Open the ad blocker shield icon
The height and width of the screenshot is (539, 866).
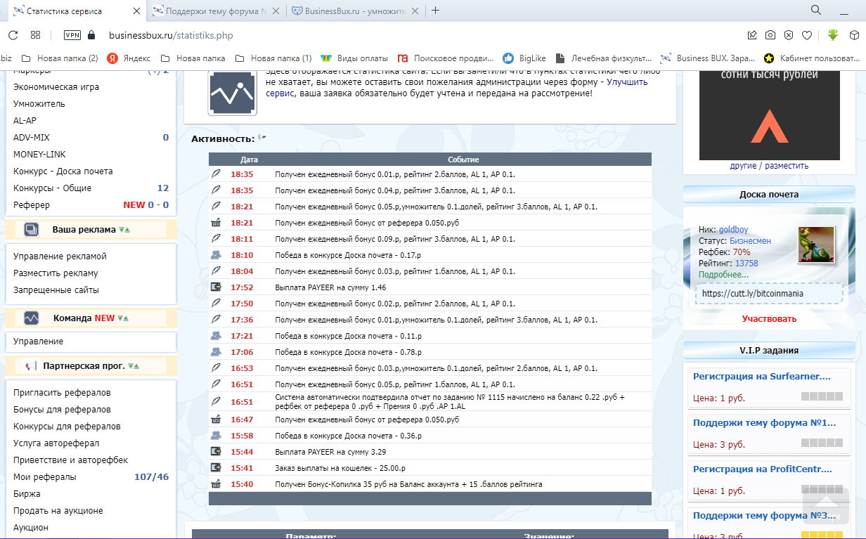point(789,35)
